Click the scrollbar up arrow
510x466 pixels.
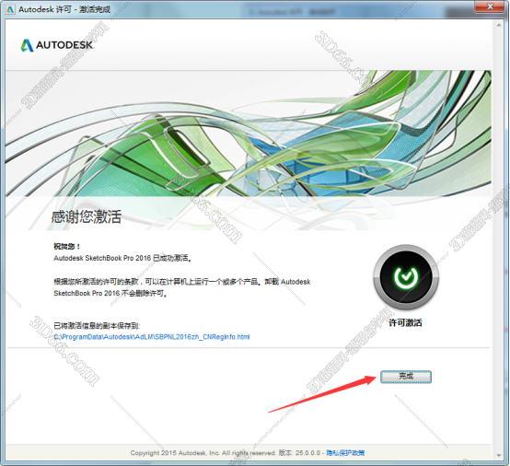(x=499, y=25)
